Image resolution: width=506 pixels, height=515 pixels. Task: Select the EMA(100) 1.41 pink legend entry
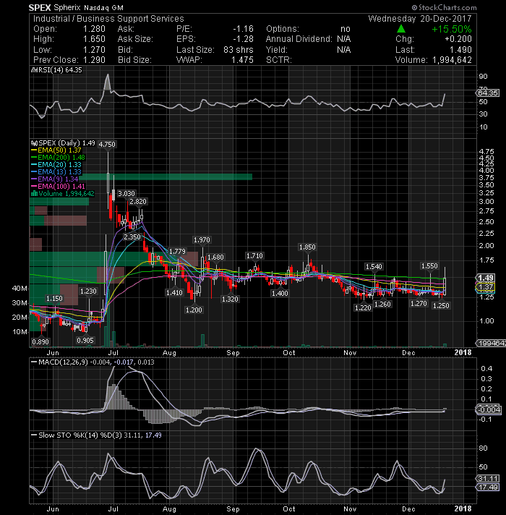tap(58, 186)
